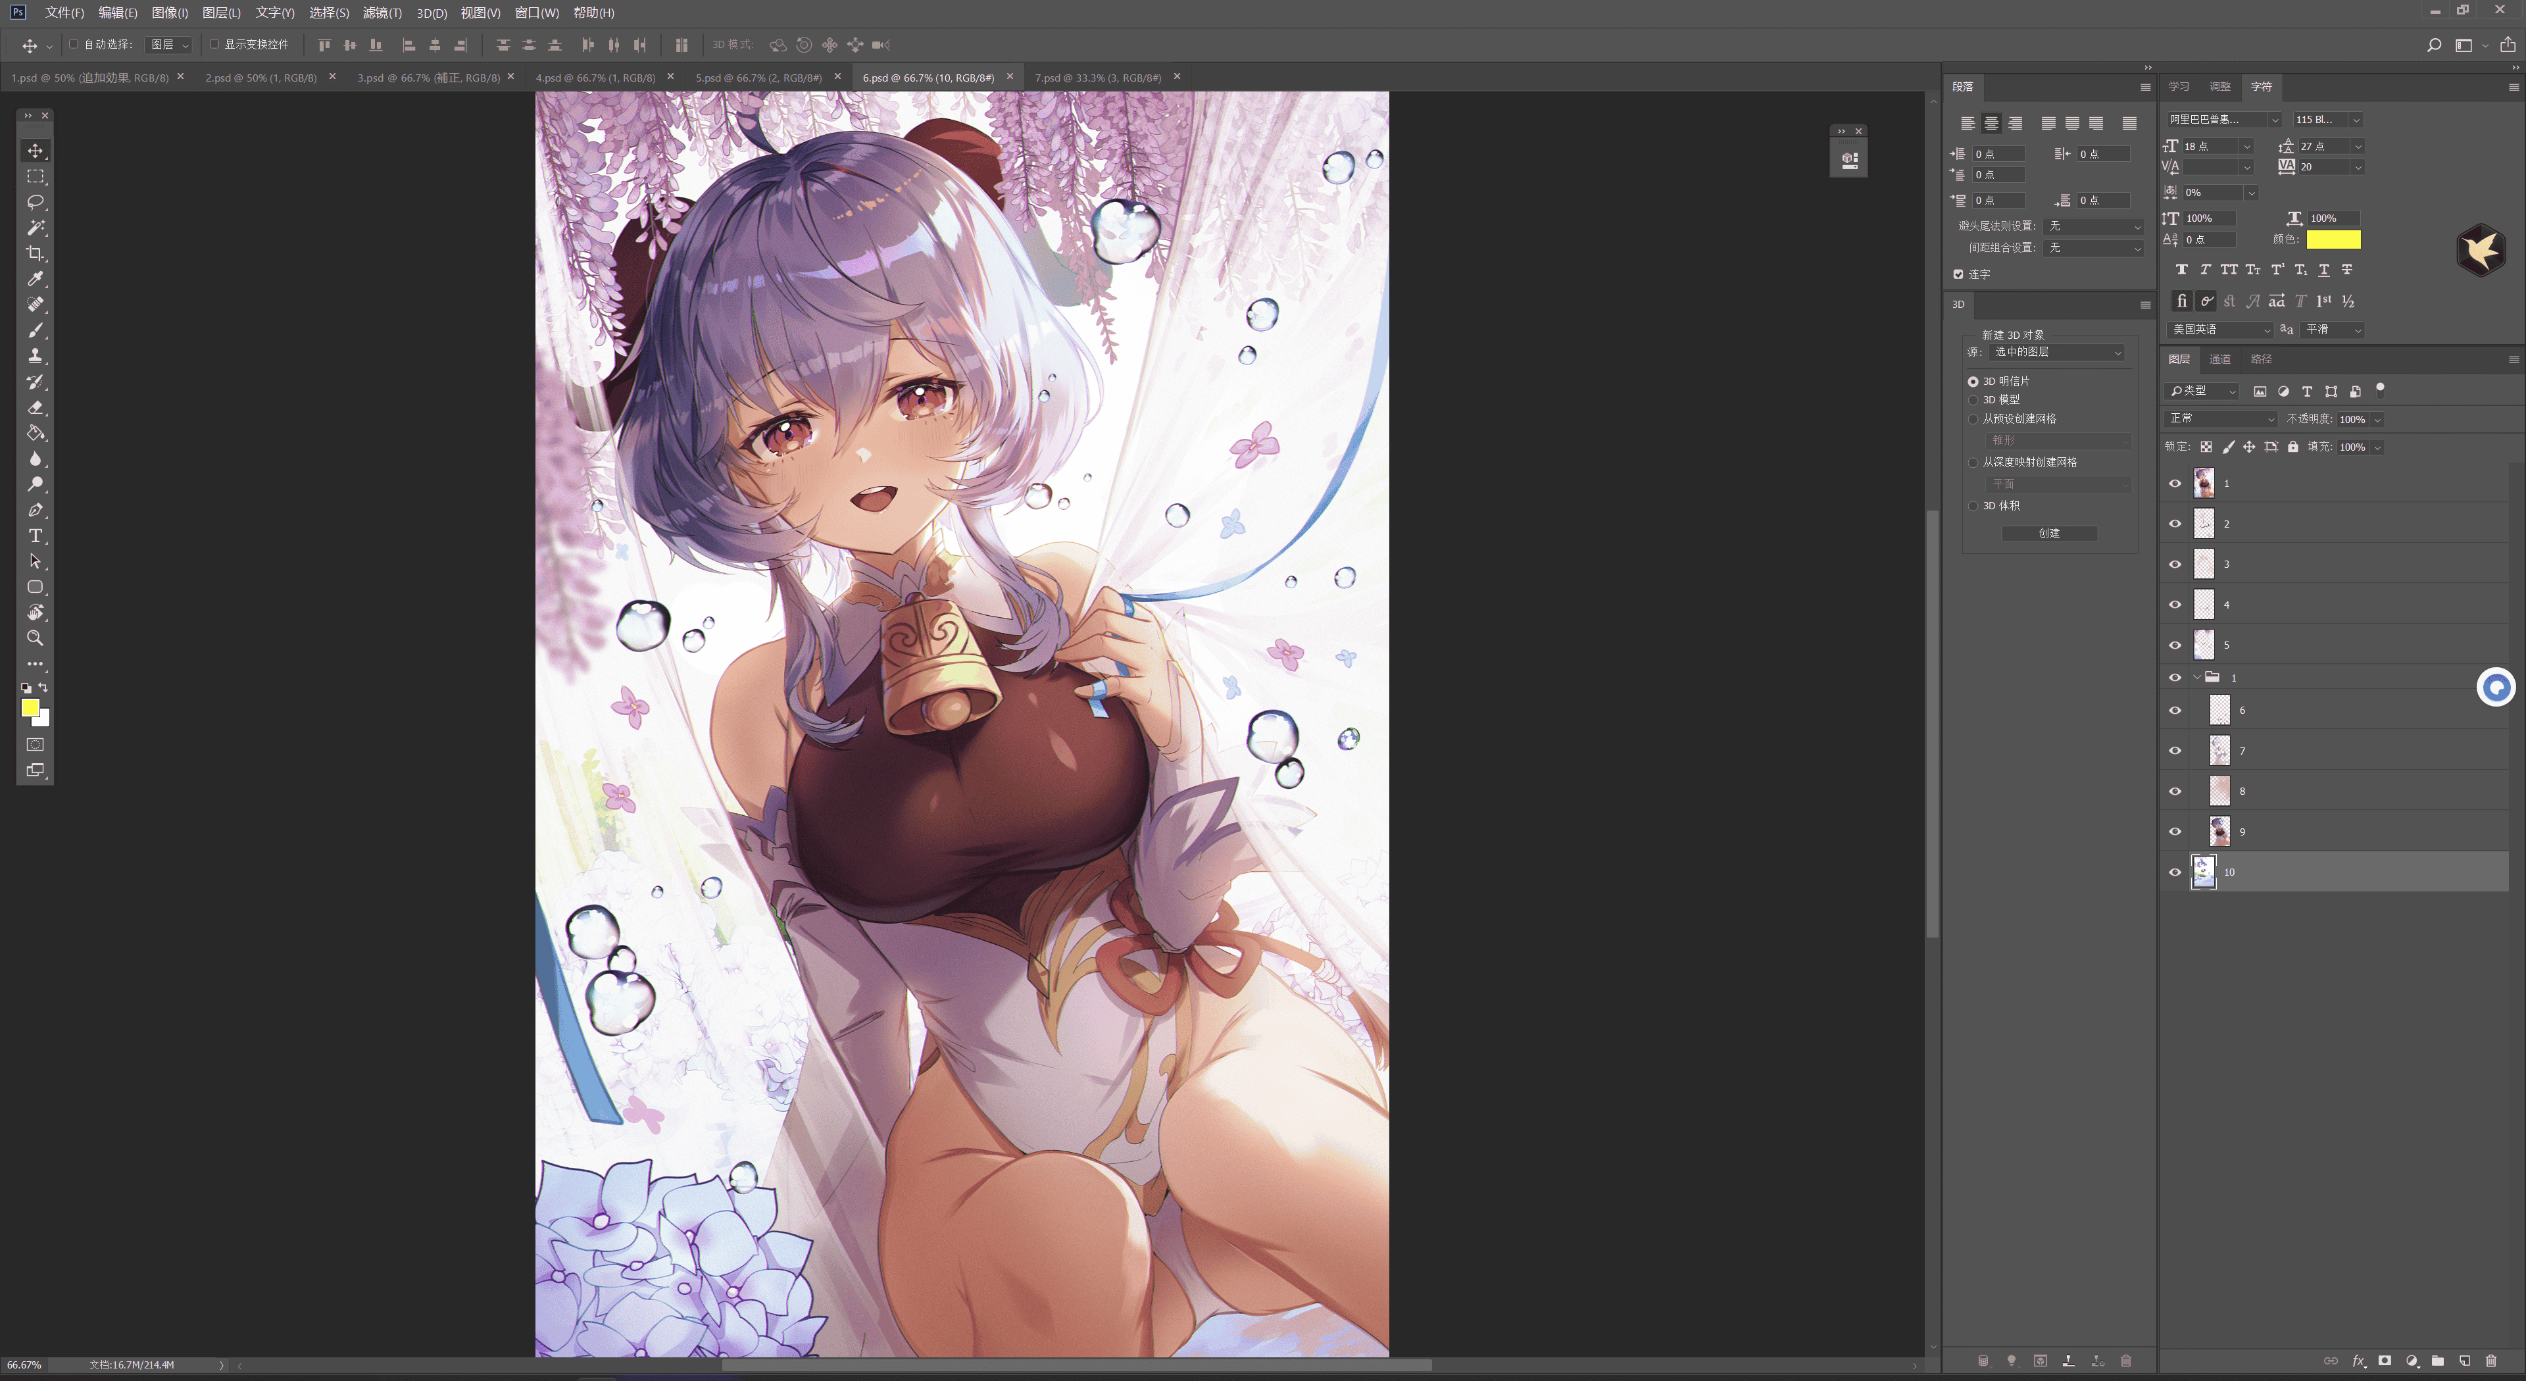Viewport: 2526px width, 1381px height.
Task: Select the 3D 模型 radio option
Action: coord(1973,400)
